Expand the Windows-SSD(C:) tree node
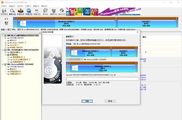Screen dimensions: 182x120 pos(5,43)
